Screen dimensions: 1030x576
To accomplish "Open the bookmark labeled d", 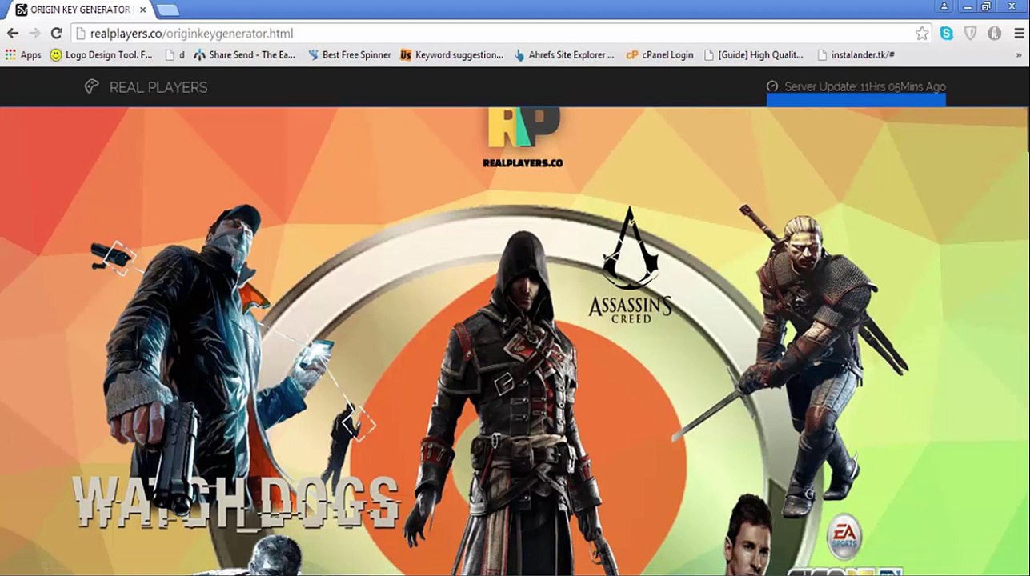I will (x=174, y=55).
